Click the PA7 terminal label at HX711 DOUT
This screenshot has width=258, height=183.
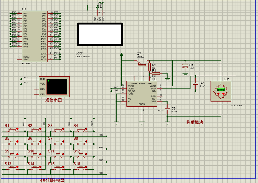pos(116,87)
